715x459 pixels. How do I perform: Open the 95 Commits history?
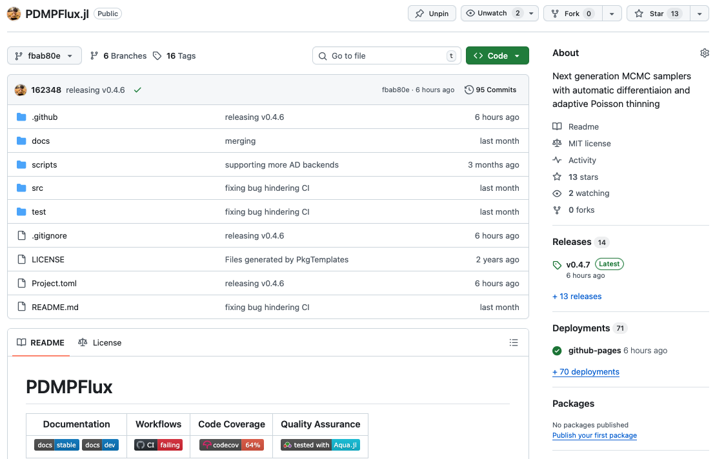coord(490,90)
